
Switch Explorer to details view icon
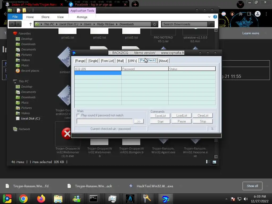click(208, 162)
